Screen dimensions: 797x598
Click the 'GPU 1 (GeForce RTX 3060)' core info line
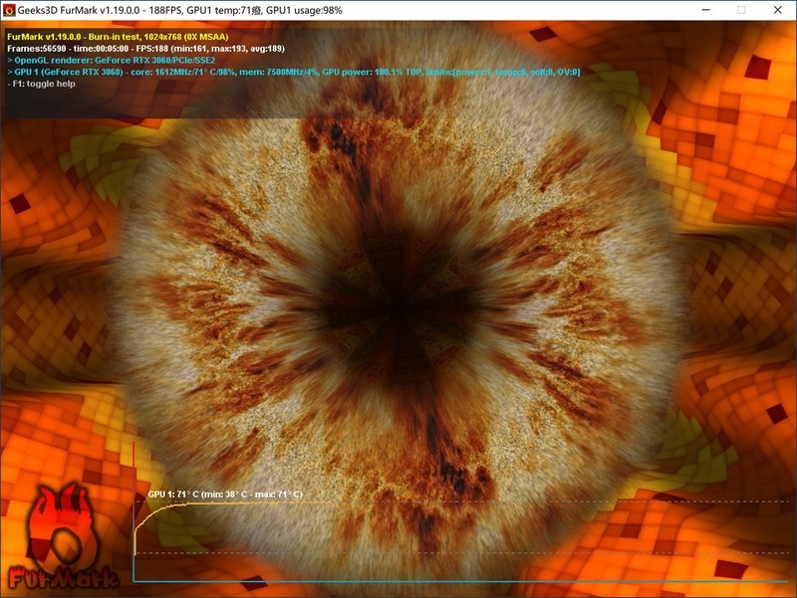tap(293, 72)
